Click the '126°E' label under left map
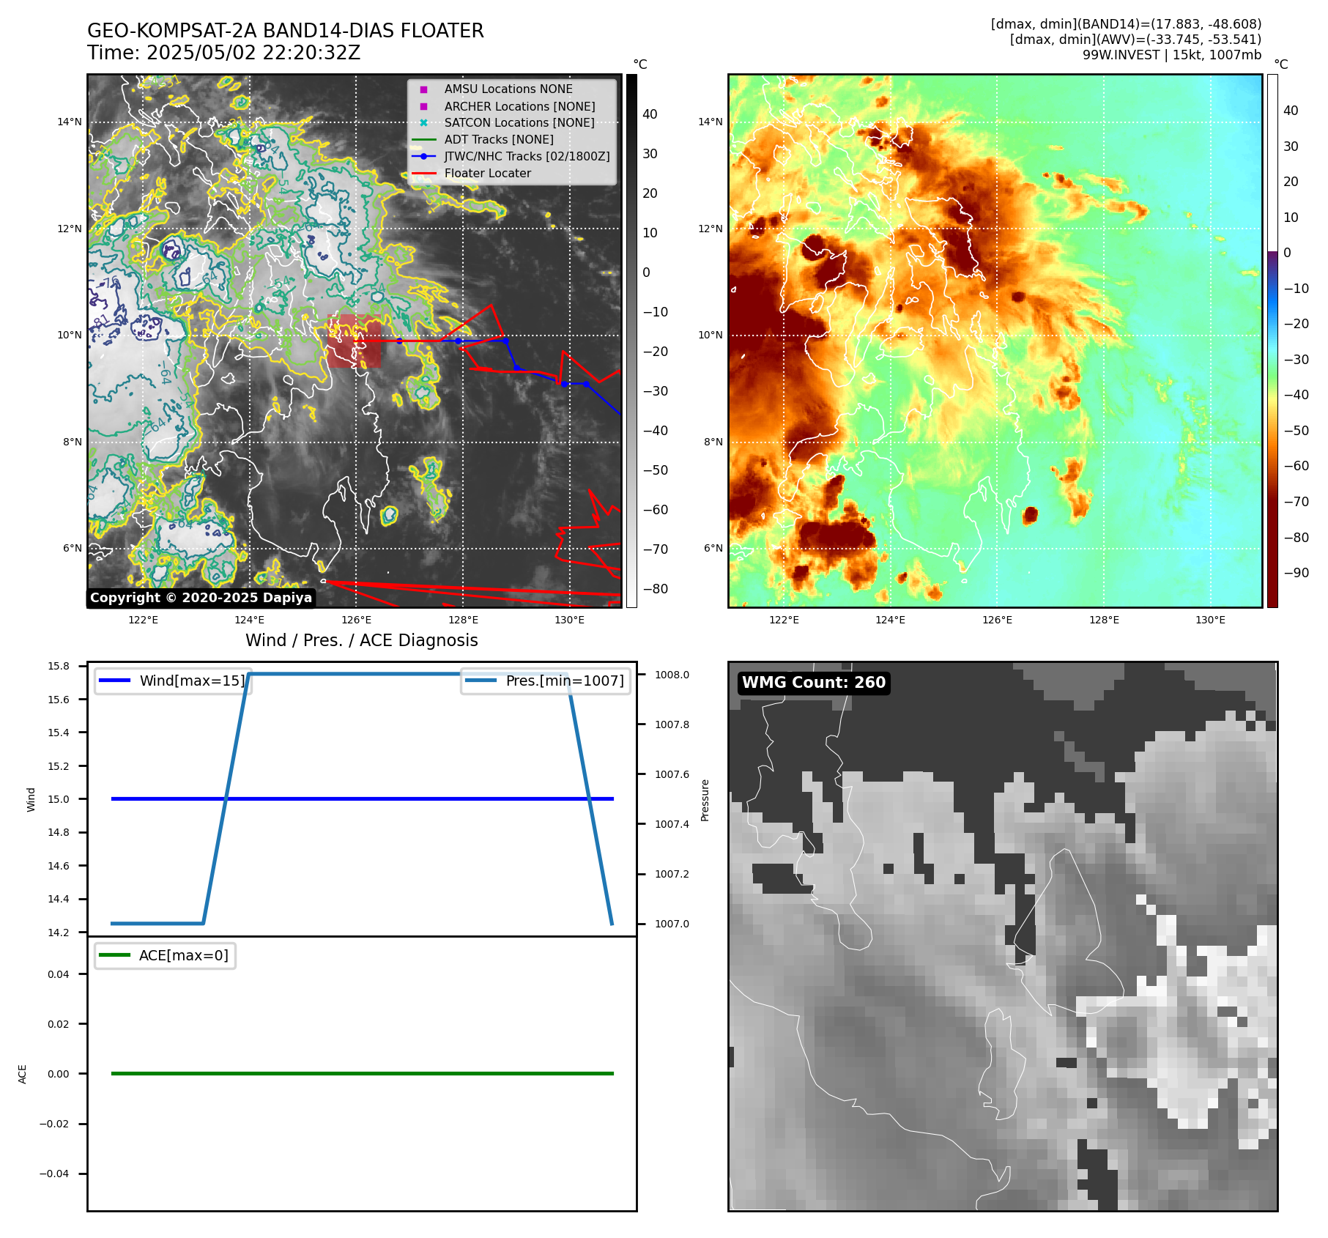1328x1238 pixels. tap(356, 620)
